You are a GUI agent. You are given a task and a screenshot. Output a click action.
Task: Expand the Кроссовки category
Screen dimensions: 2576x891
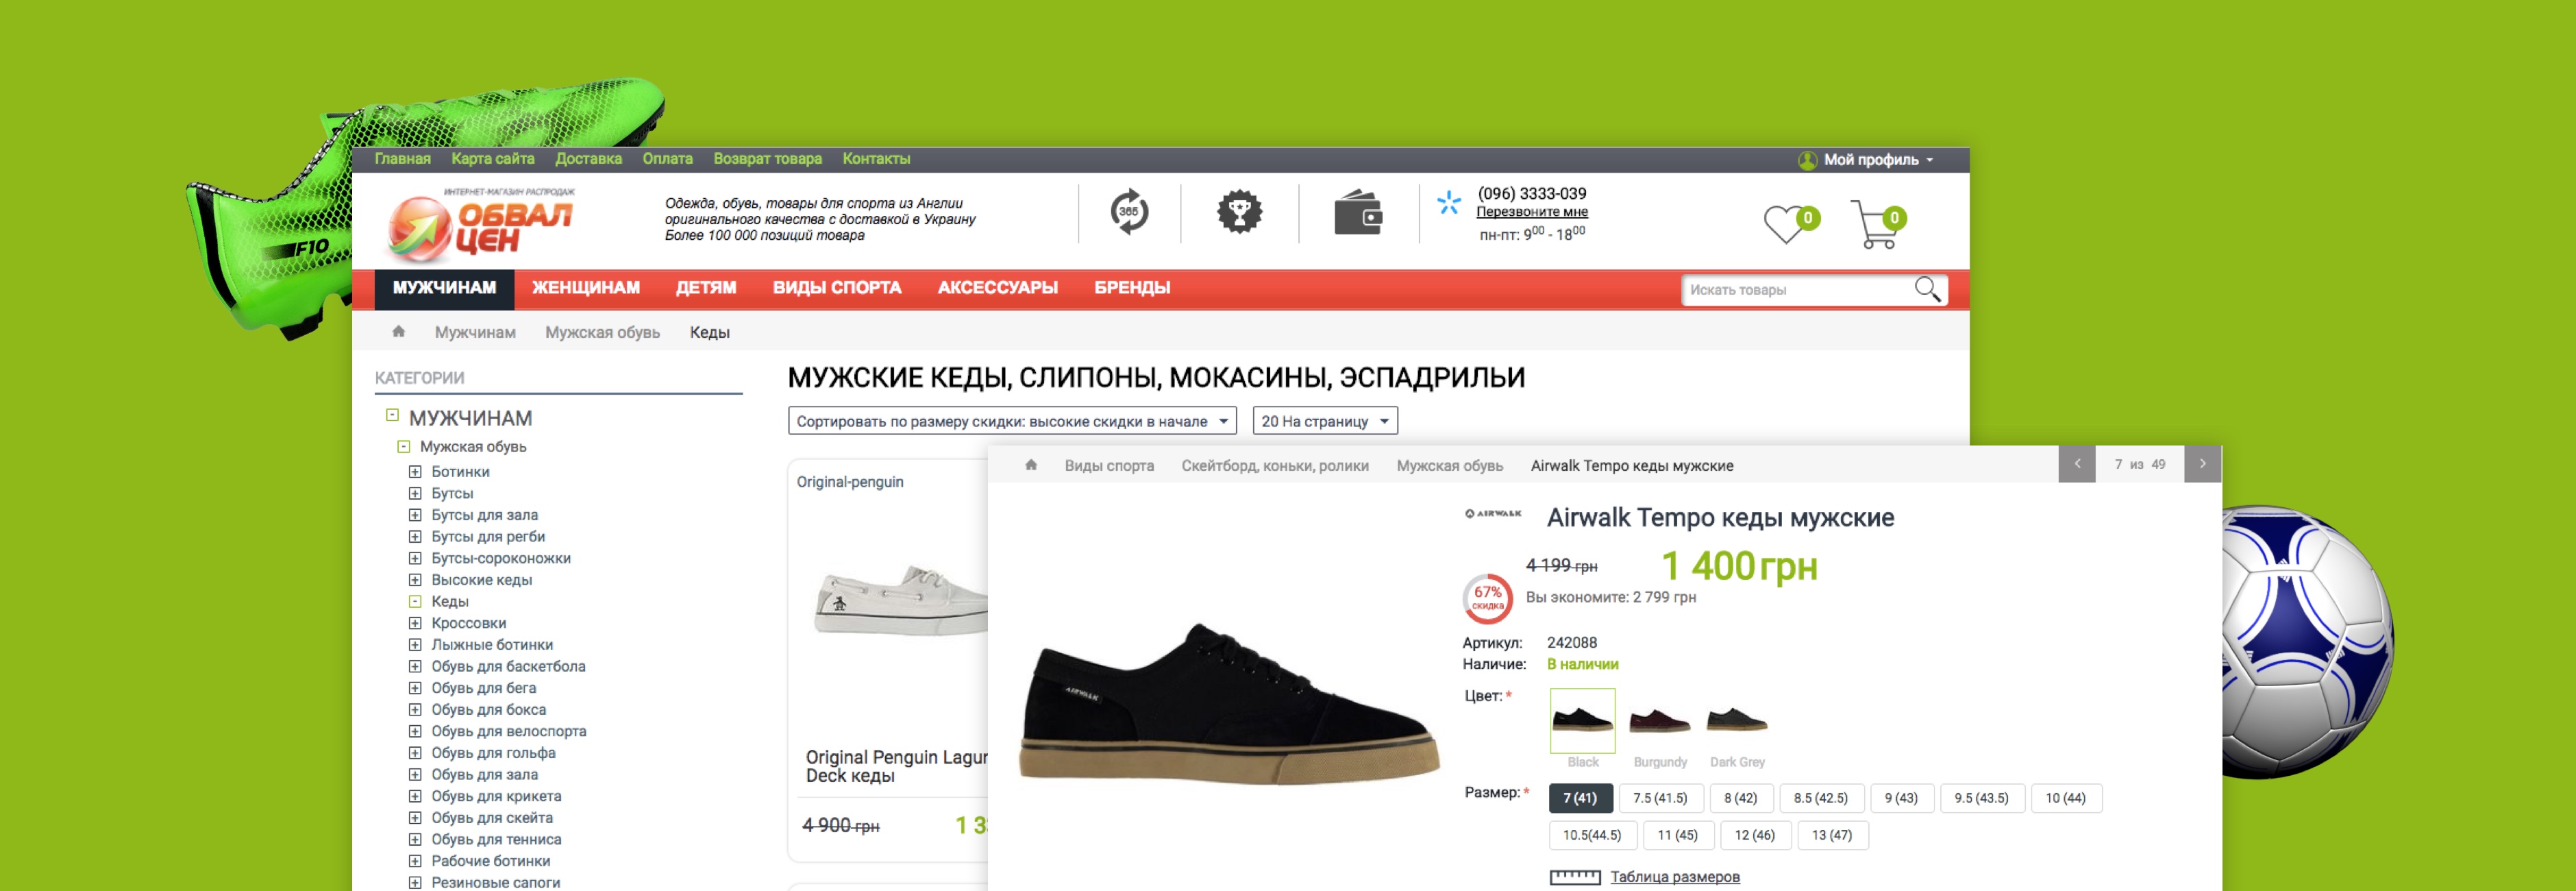(415, 623)
